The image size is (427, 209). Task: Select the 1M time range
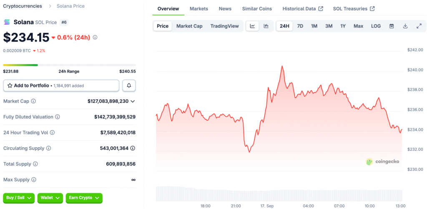click(314, 26)
